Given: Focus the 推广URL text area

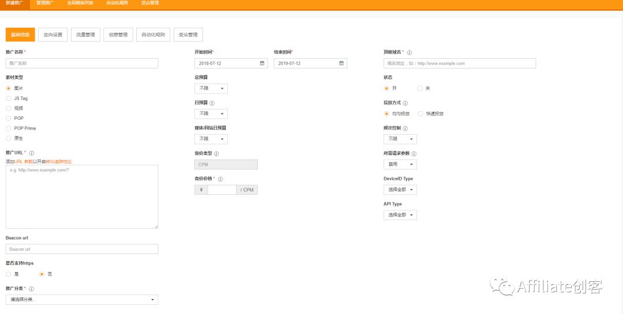Looking at the screenshot, I should (x=82, y=197).
